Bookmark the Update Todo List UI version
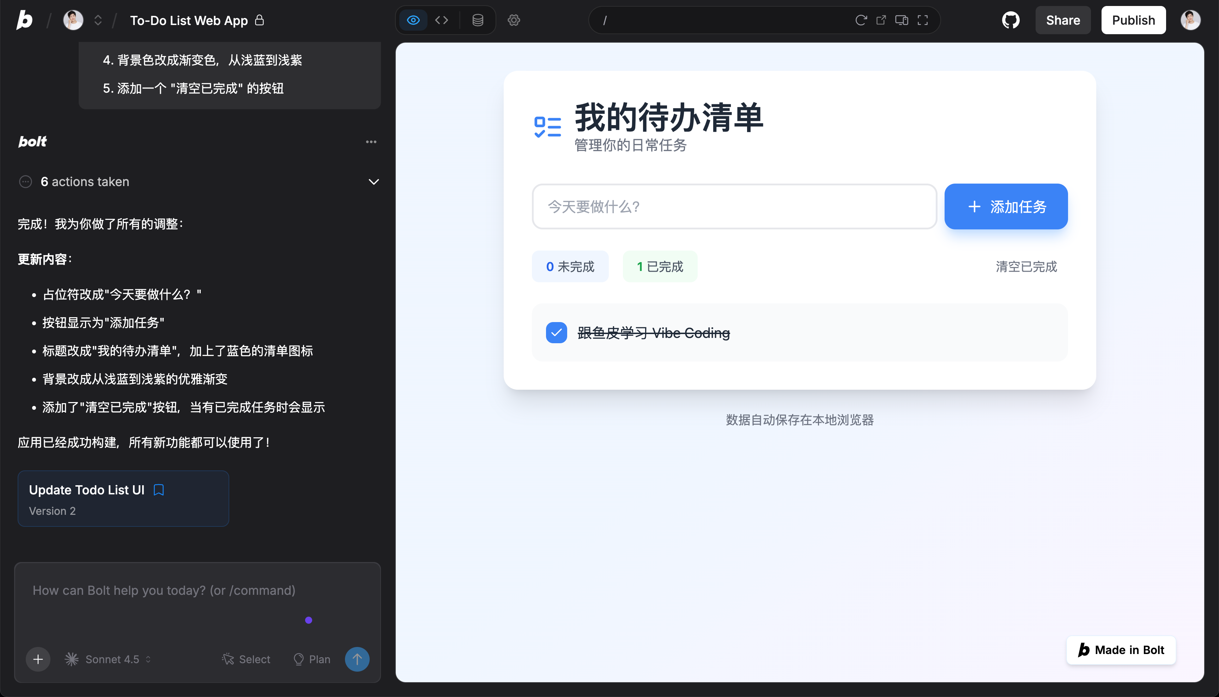Screen dimensions: 1219x697 159,490
